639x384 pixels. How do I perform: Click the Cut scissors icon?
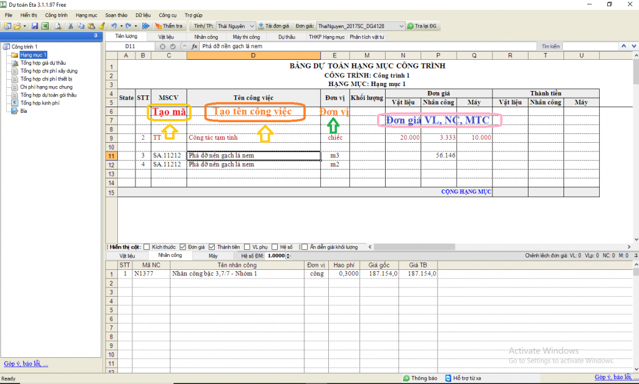71,26
